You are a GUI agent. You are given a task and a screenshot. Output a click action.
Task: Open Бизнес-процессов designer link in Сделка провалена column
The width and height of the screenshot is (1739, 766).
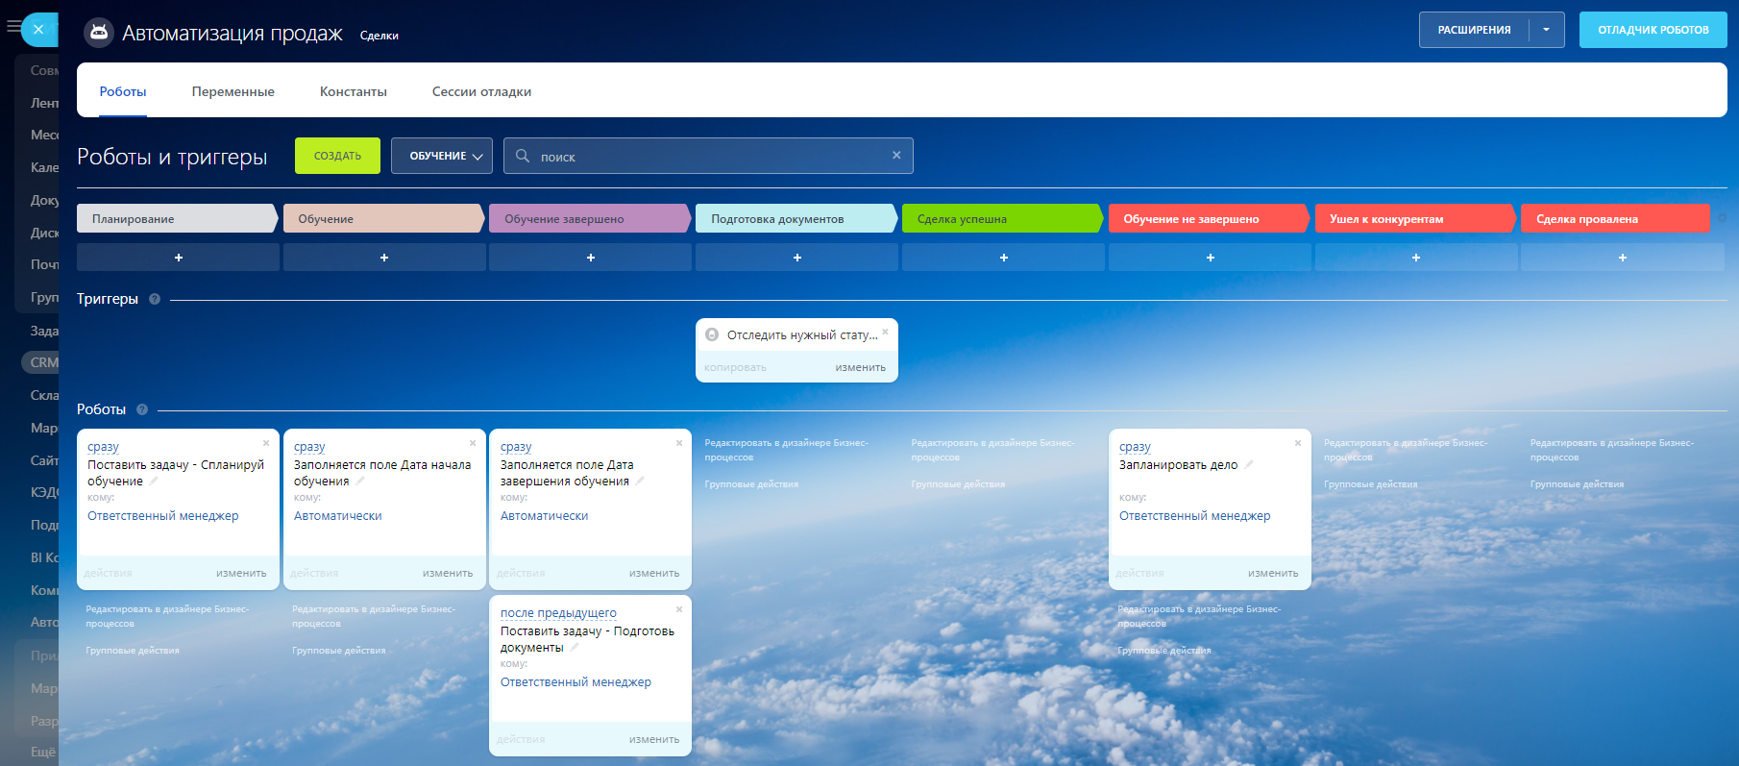tap(1612, 450)
